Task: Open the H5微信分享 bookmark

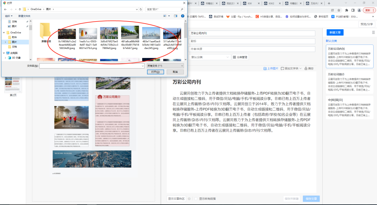Action: pyautogui.click(x=269, y=17)
